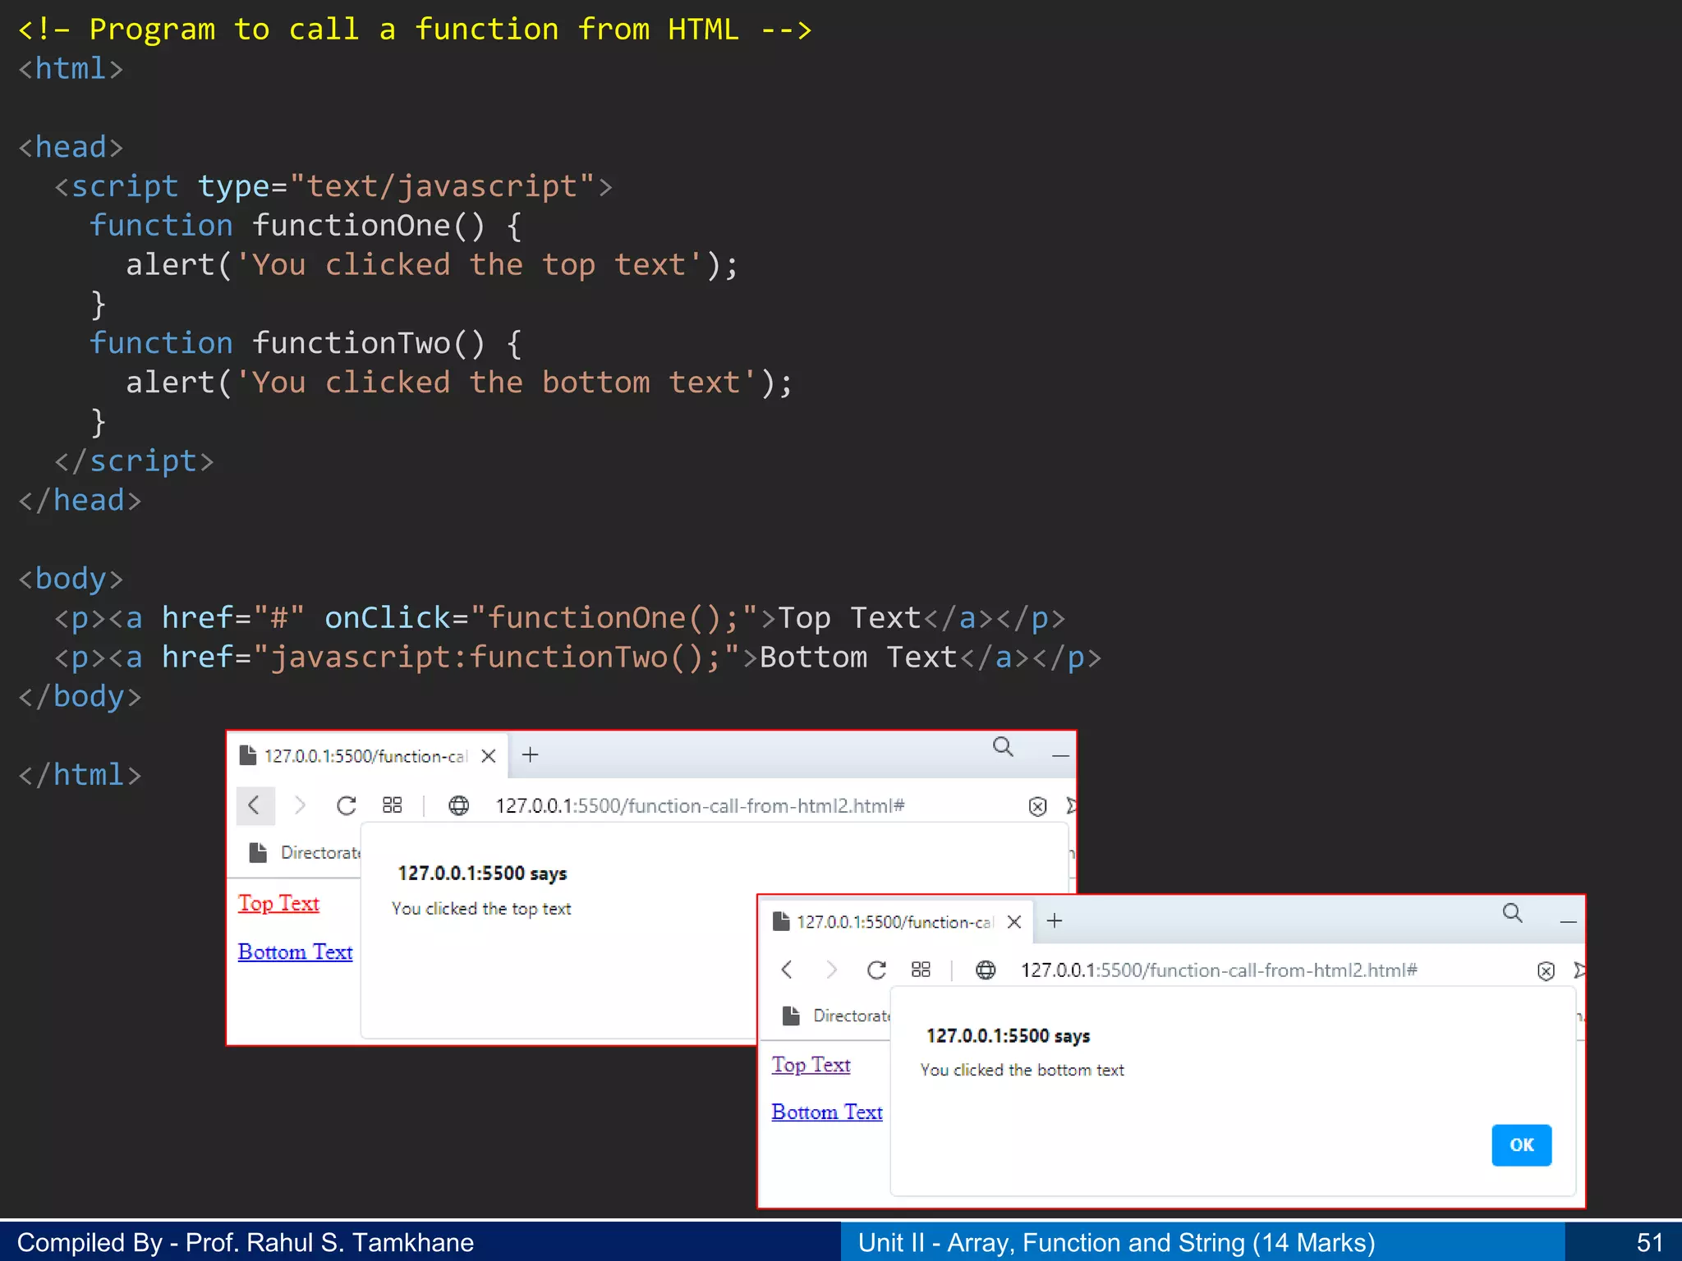Click OK in the bottom text alert dialog
Viewport: 1682px width, 1261px height.
(1521, 1145)
